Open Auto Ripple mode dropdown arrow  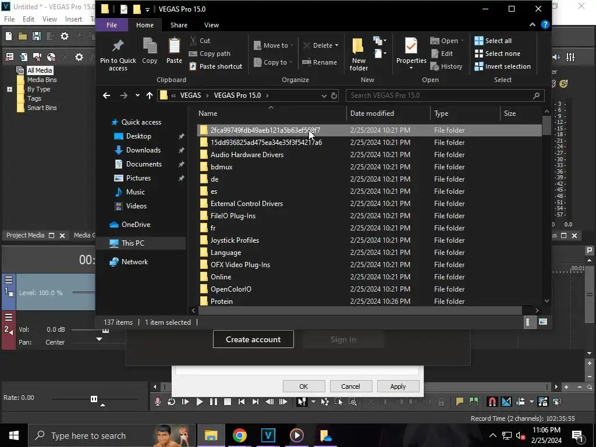click(x=531, y=402)
